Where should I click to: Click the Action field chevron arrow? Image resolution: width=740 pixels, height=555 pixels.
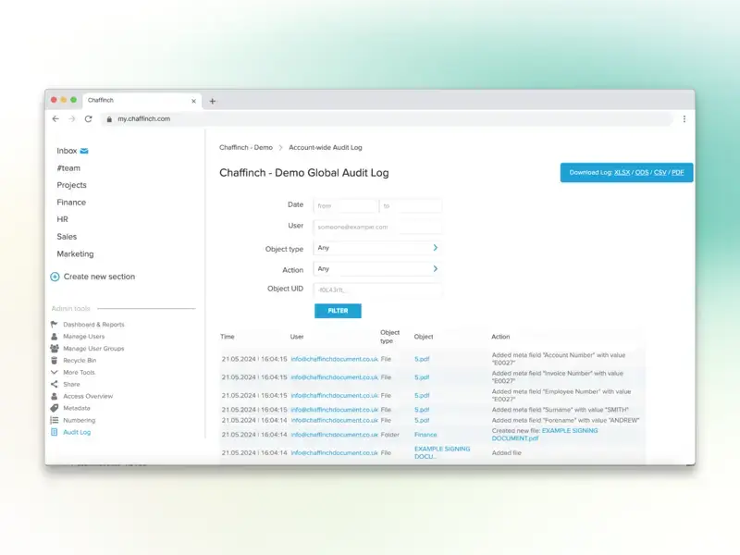pos(435,268)
